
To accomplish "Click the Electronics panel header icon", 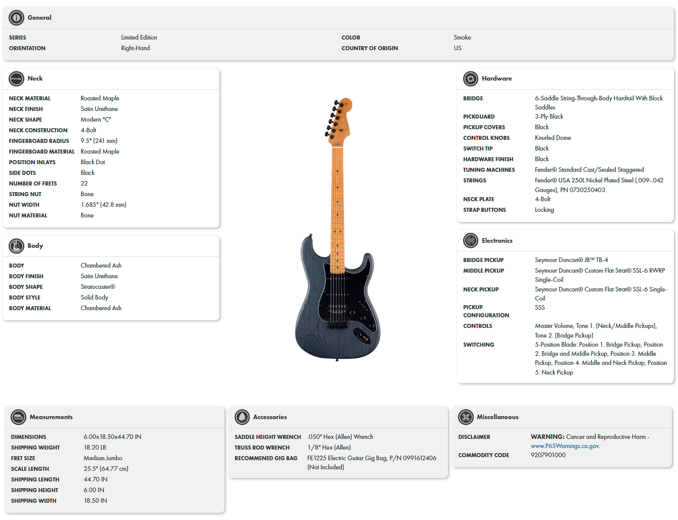I will 470,240.
